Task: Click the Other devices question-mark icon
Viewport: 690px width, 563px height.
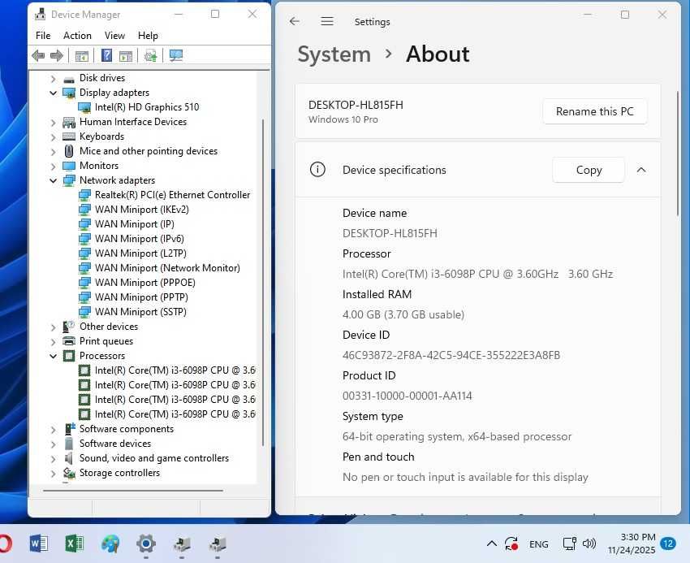Action: tap(69, 327)
